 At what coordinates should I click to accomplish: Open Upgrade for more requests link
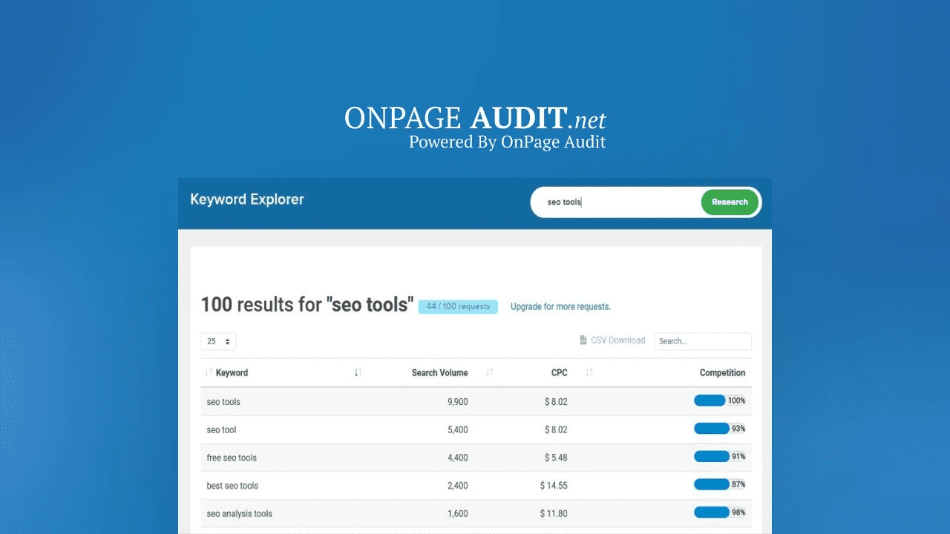coord(560,306)
